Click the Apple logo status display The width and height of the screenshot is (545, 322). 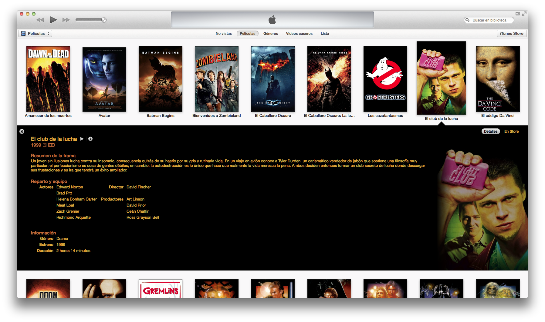[272, 20]
